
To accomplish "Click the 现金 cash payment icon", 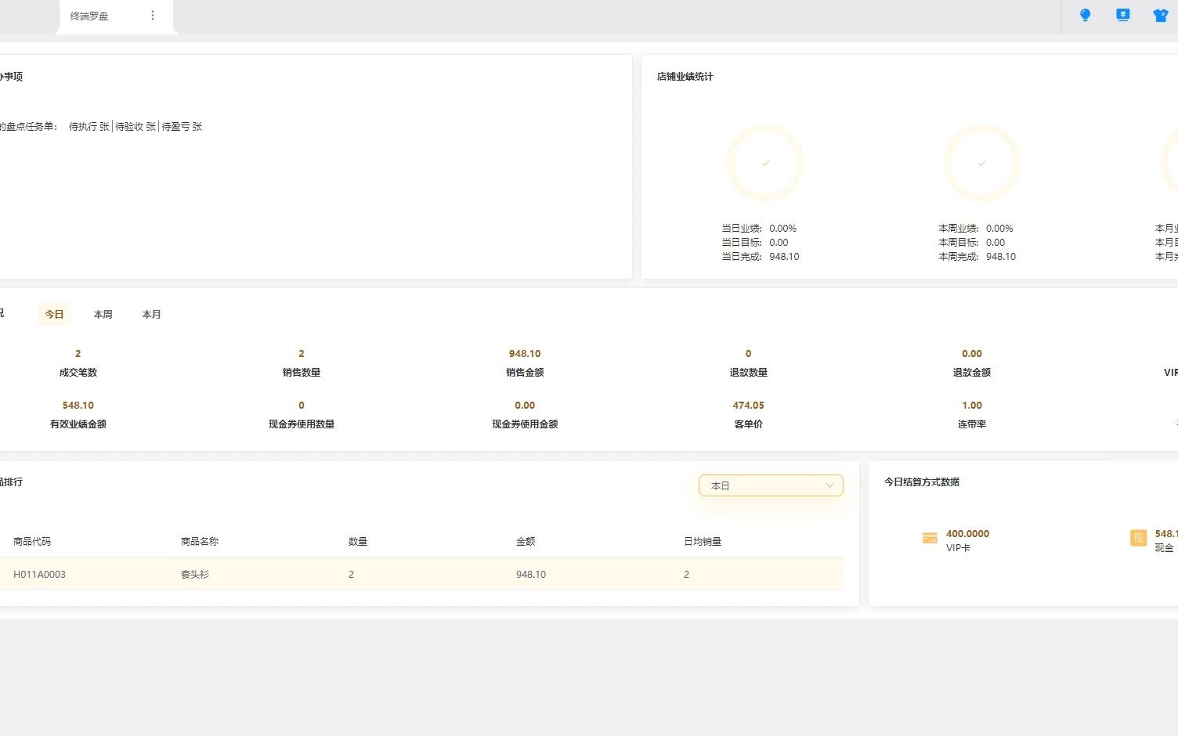I will [x=1138, y=538].
